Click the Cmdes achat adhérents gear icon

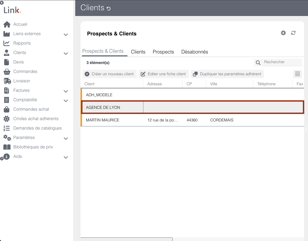click(7, 119)
